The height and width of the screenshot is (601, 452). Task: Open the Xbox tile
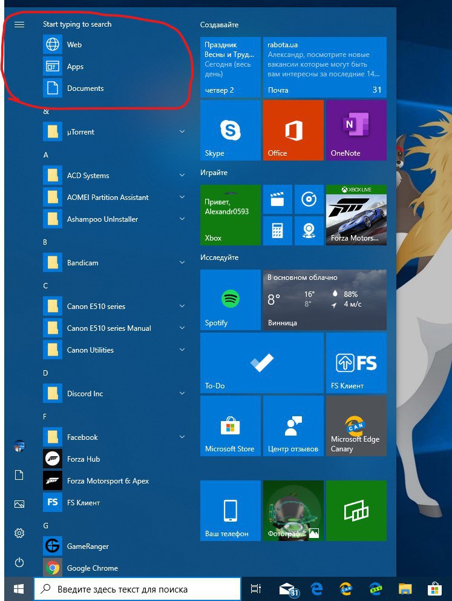tap(231, 215)
